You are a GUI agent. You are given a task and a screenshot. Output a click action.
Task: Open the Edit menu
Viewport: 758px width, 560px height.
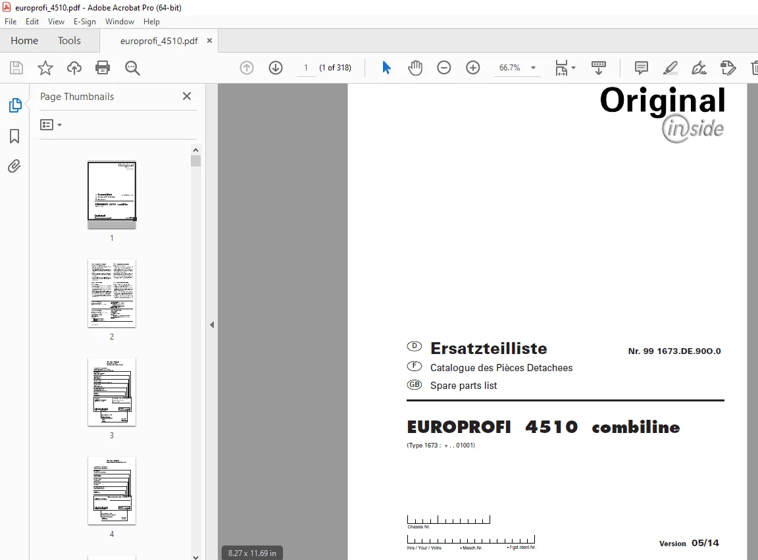[x=32, y=22]
